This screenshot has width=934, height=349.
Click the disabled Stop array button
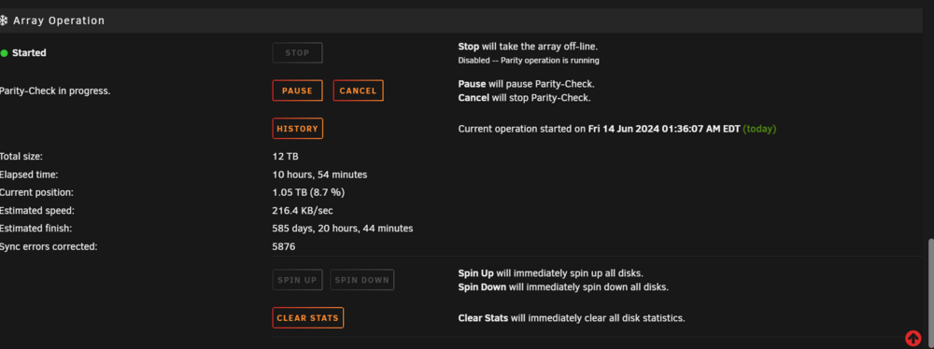click(297, 53)
